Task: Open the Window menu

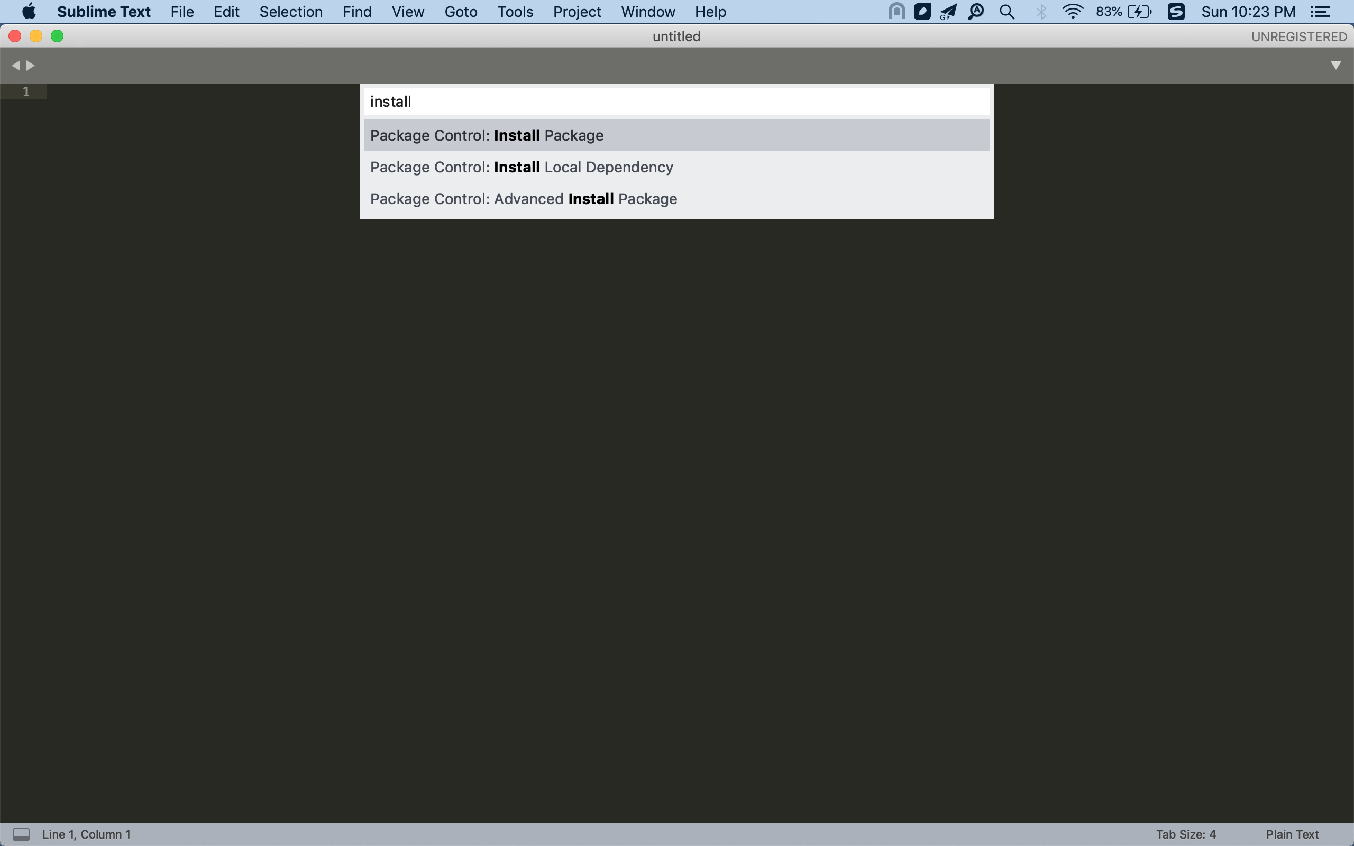Action: tap(648, 12)
